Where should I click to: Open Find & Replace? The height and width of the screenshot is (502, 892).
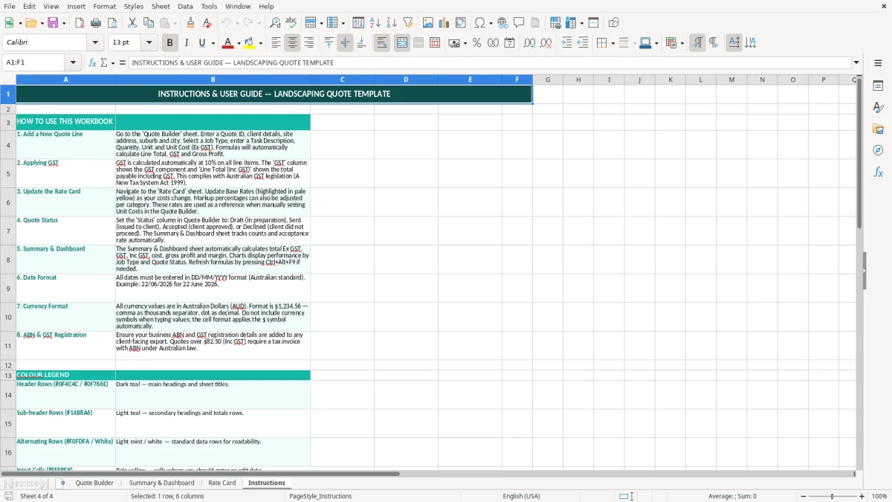274,23
